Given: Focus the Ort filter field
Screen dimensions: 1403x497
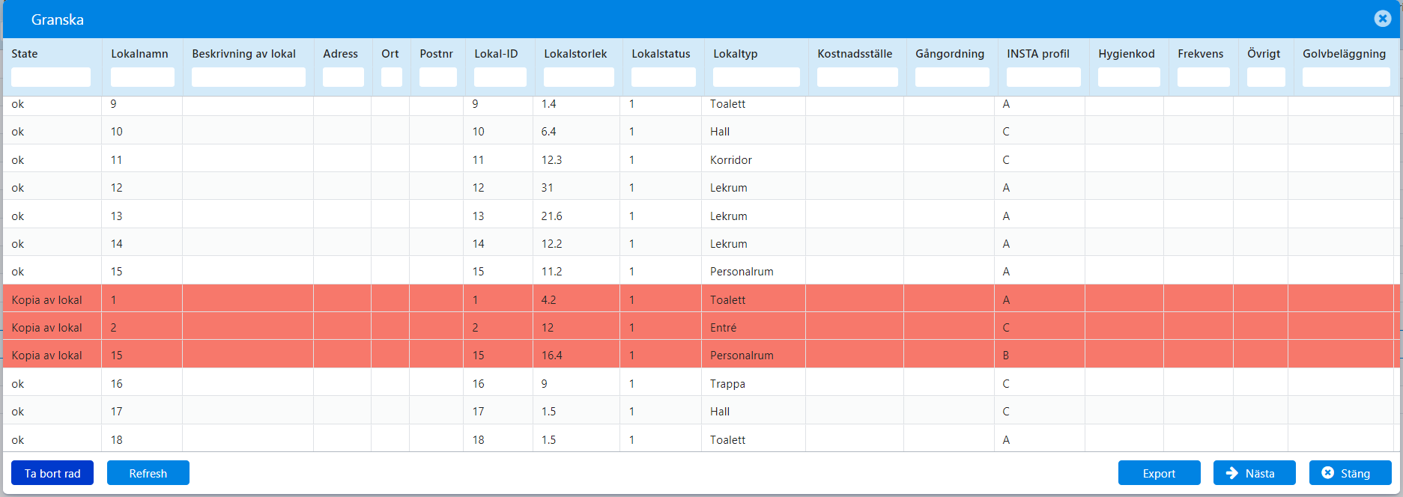Looking at the screenshot, I should coord(392,77).
